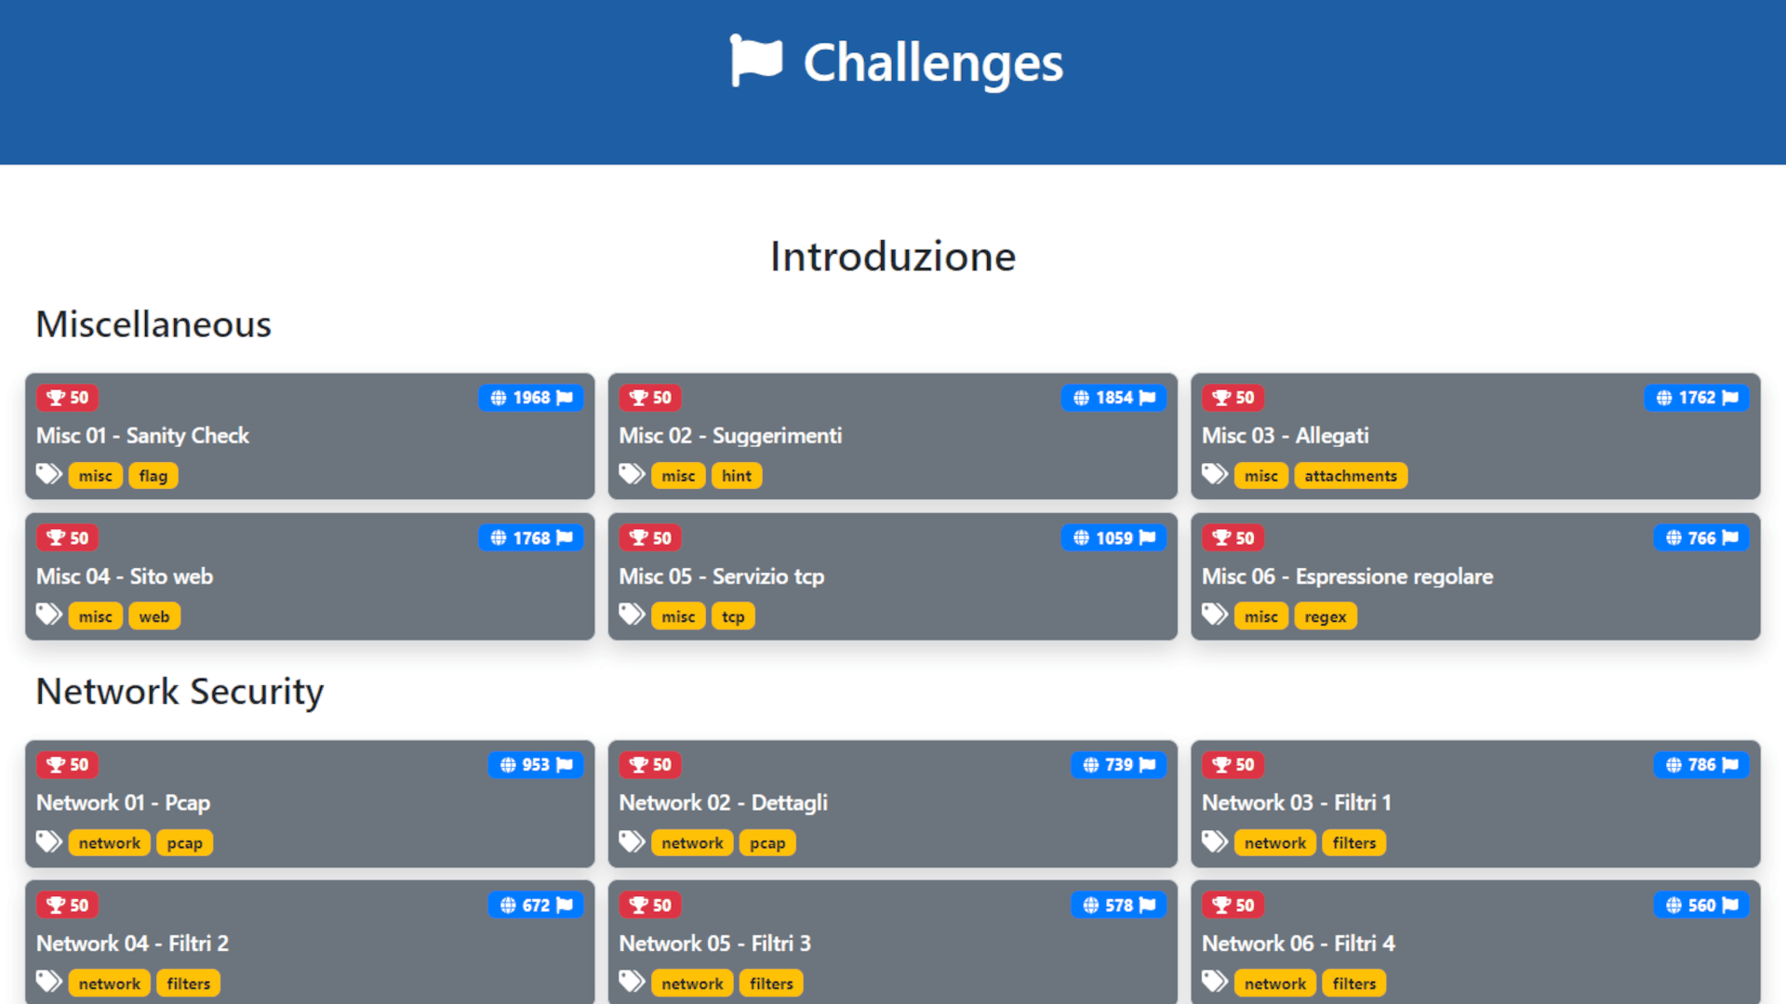The height and width of the screenshot is (1004, 1786).
Task: Click the tags icon on Network 06 card
Action: (1214, 982)
